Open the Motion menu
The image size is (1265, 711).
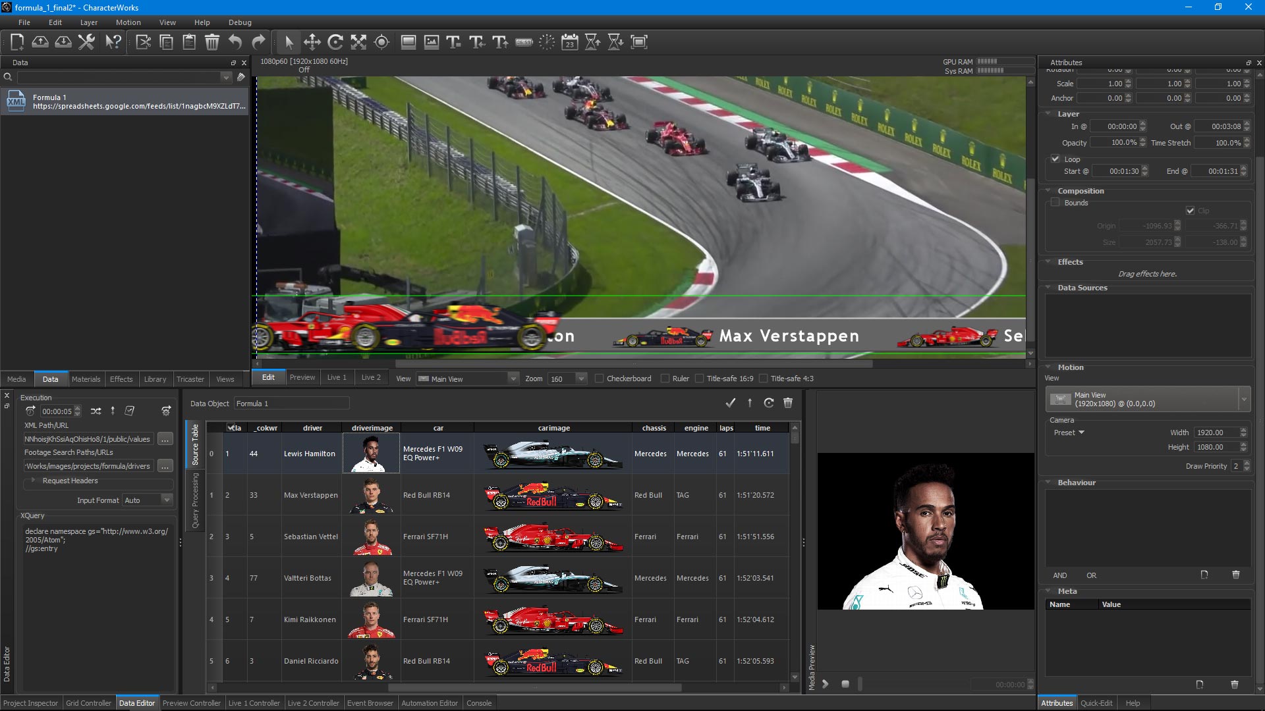pos(128,22)
